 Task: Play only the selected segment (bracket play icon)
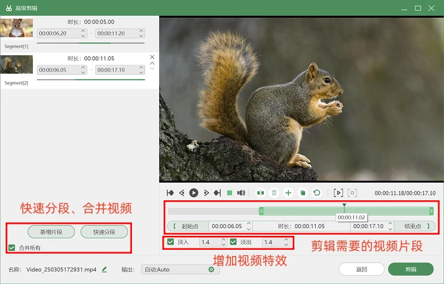(338, 193)
